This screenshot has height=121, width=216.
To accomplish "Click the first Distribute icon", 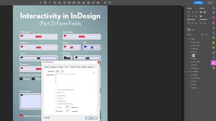I will [x=201, y=23].
